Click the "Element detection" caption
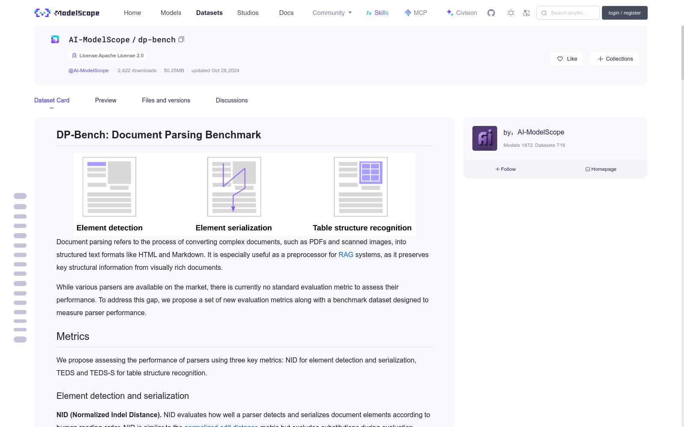Viewport: 684px width, 427px height. (109, 228)
